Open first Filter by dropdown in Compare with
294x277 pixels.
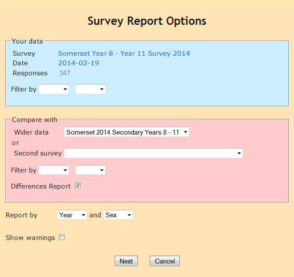tap(54, 170)
